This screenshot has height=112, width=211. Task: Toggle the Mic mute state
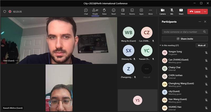[172, 11]
